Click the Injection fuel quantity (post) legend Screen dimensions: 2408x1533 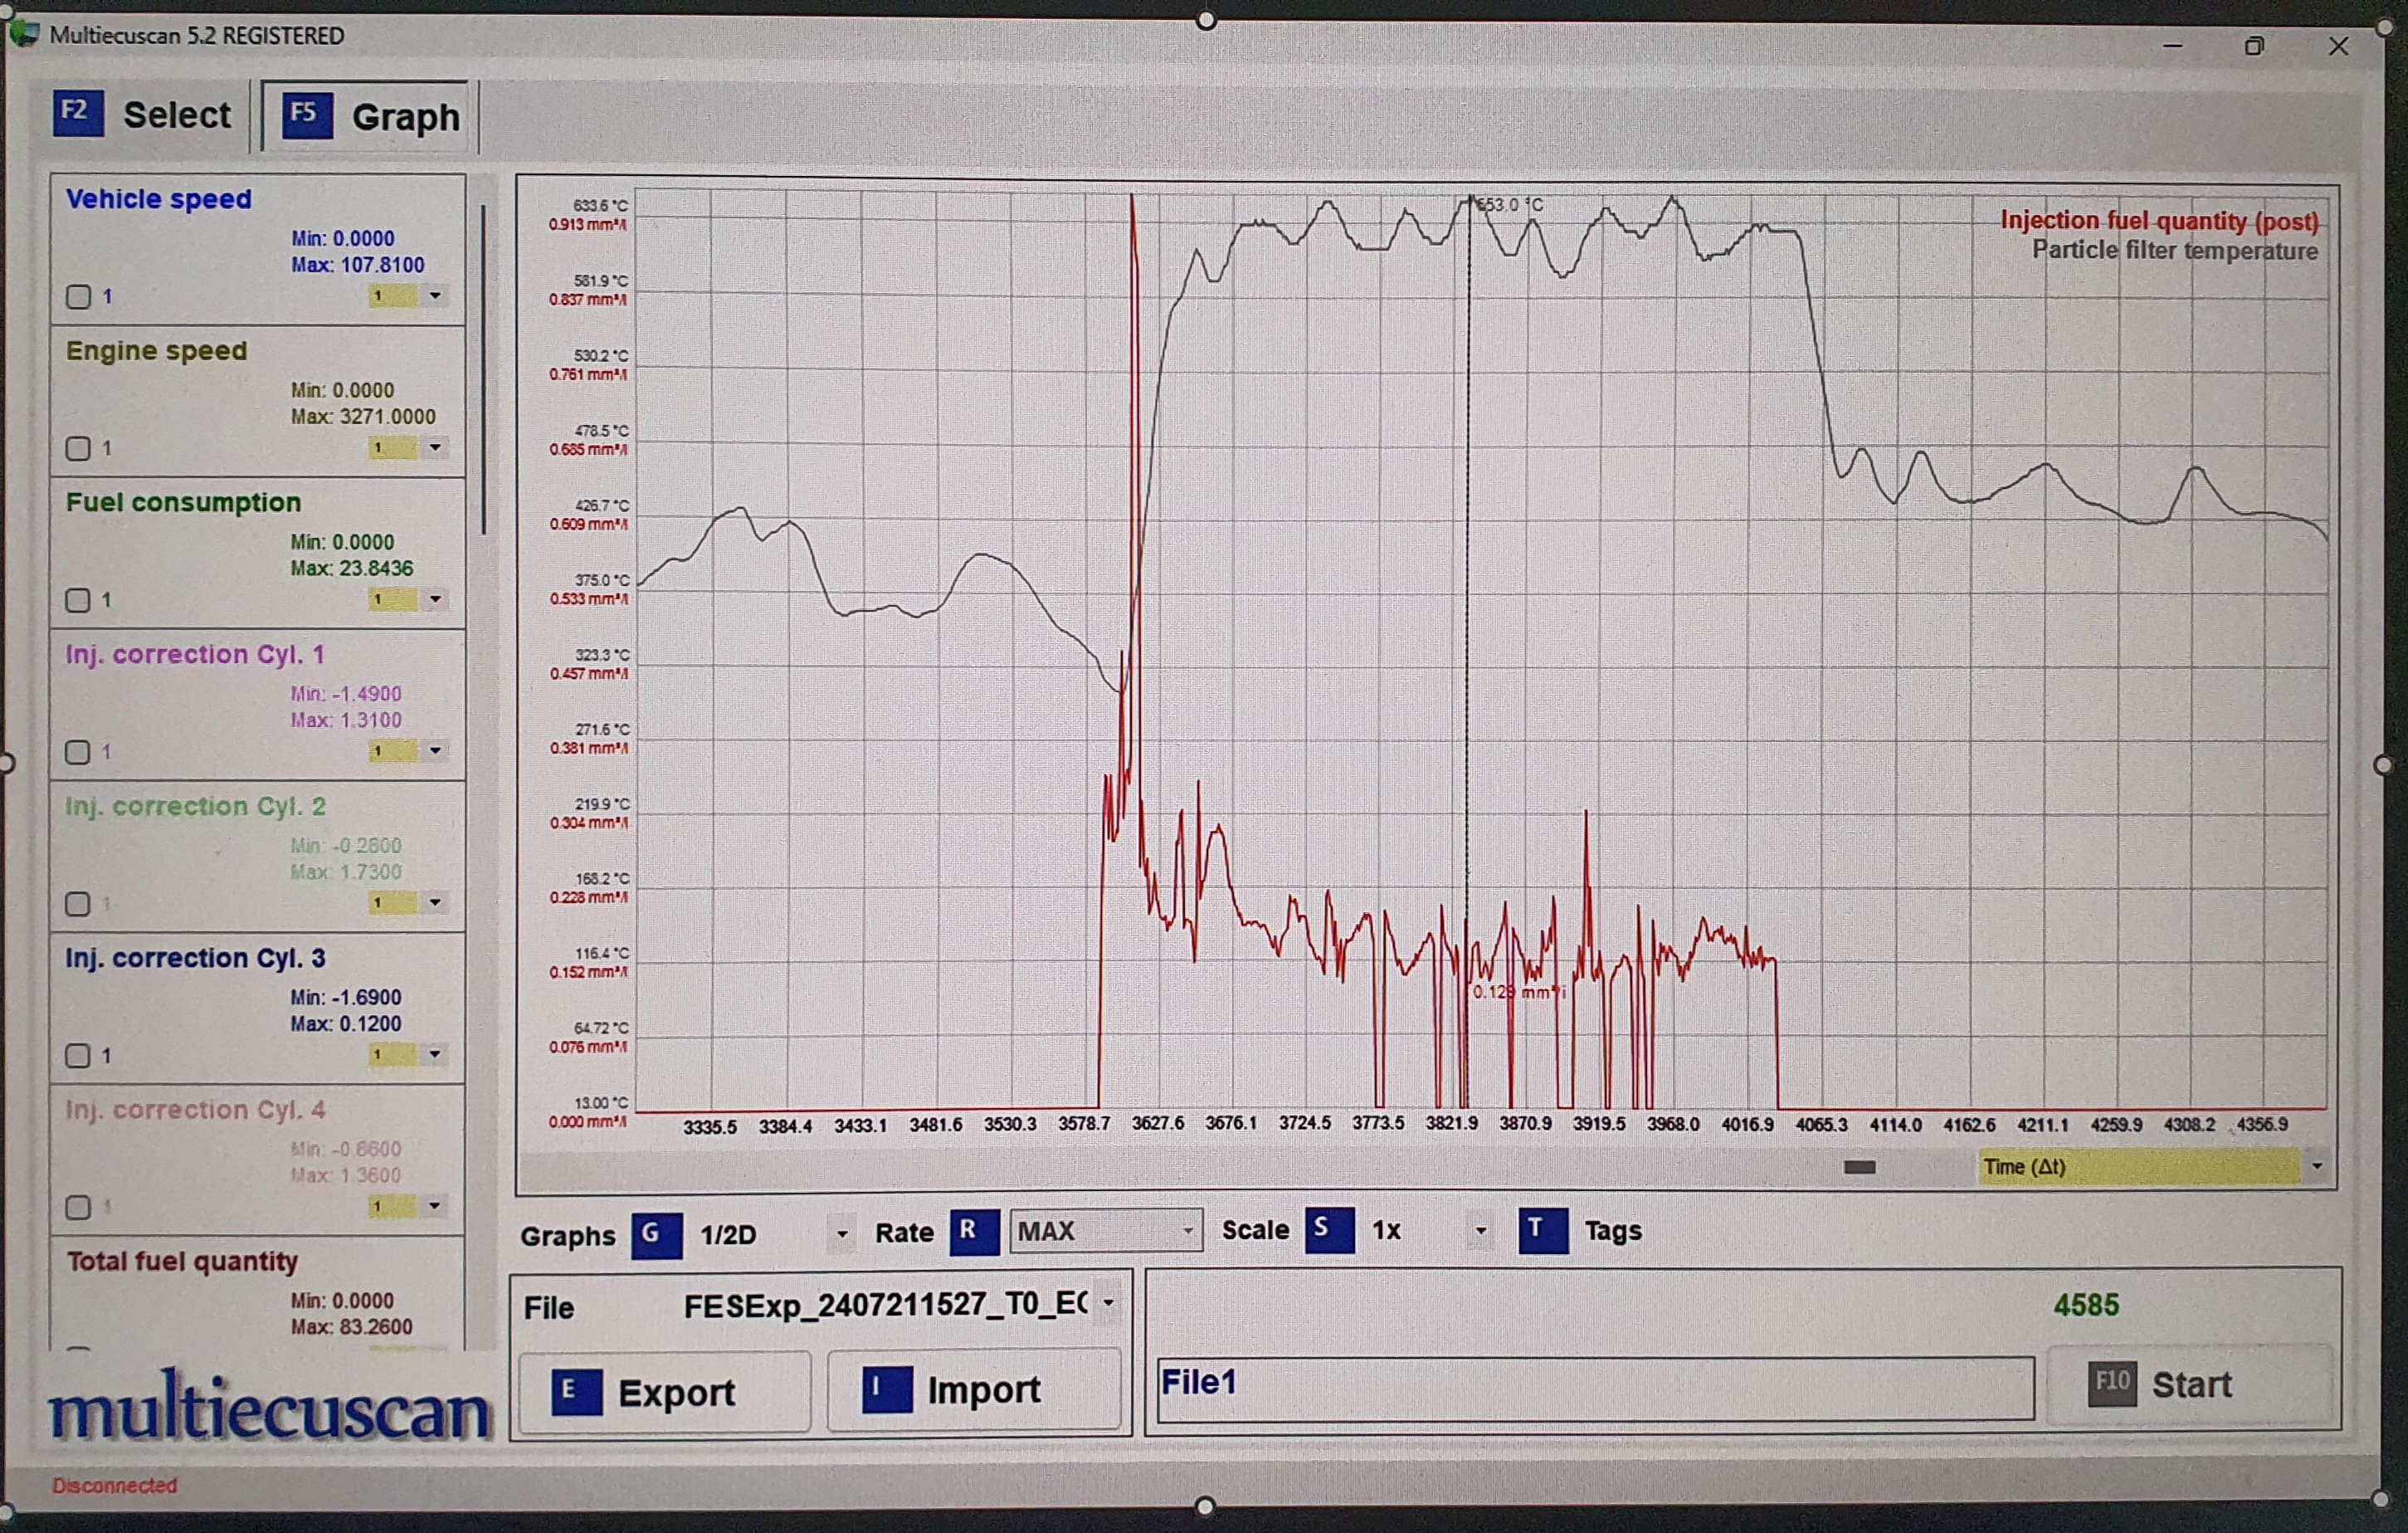[2159, 221]
